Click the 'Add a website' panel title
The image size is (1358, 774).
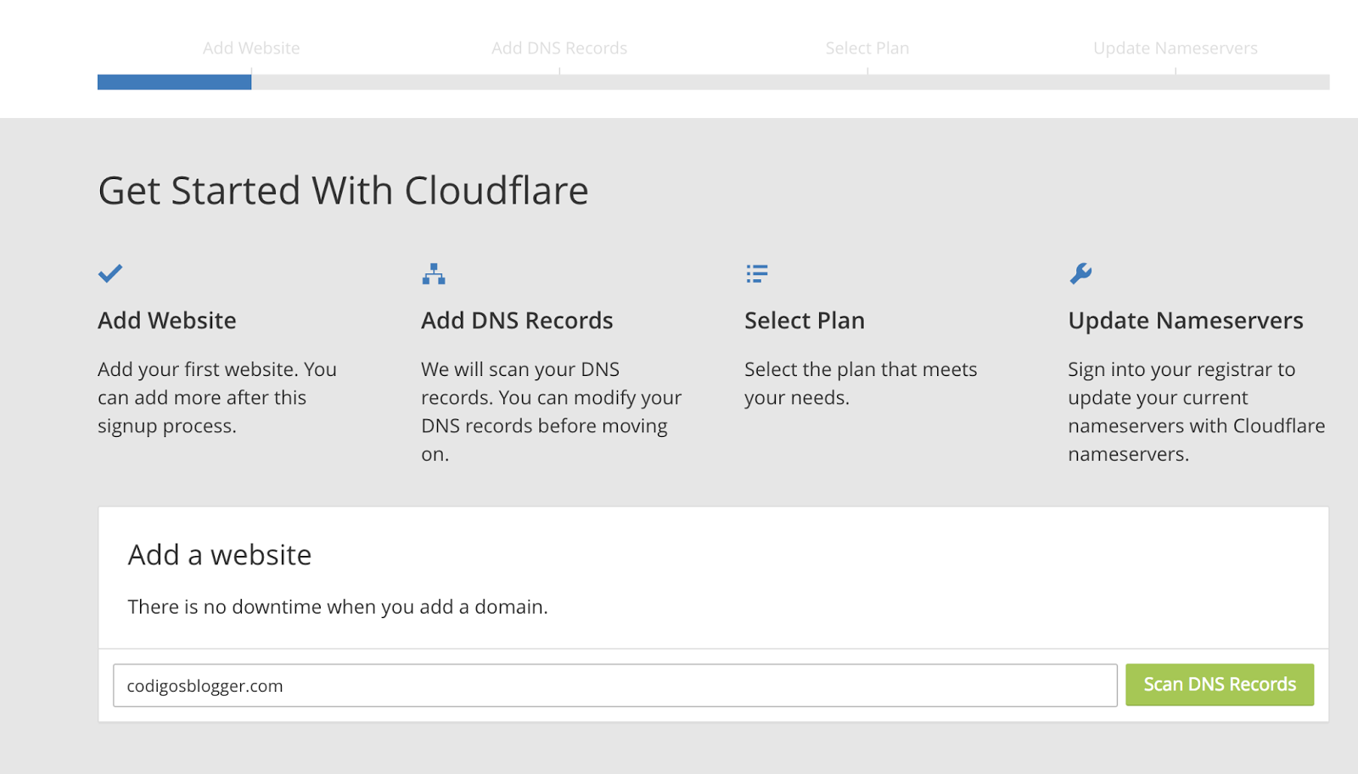pos(220,555)
